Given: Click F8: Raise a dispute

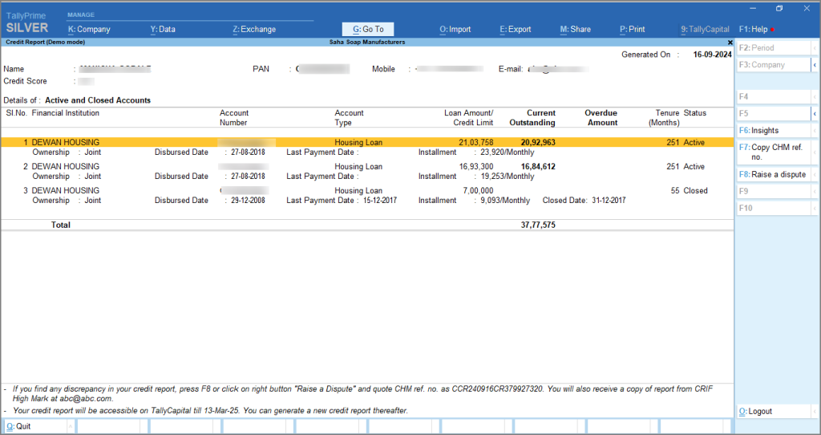Looking at the screenshot, I should click(773, 174).
